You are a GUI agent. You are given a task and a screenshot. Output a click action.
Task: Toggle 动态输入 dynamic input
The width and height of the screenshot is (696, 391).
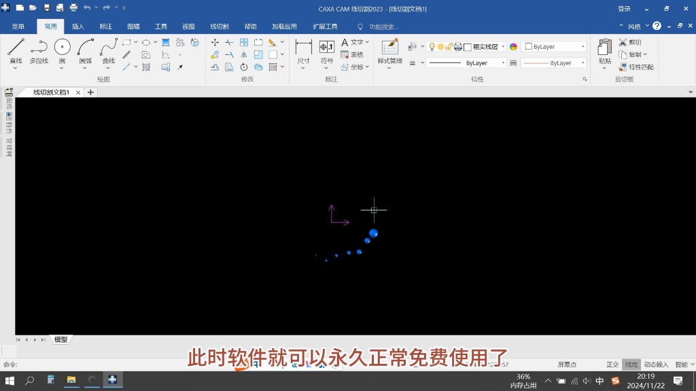coord(656,365)
